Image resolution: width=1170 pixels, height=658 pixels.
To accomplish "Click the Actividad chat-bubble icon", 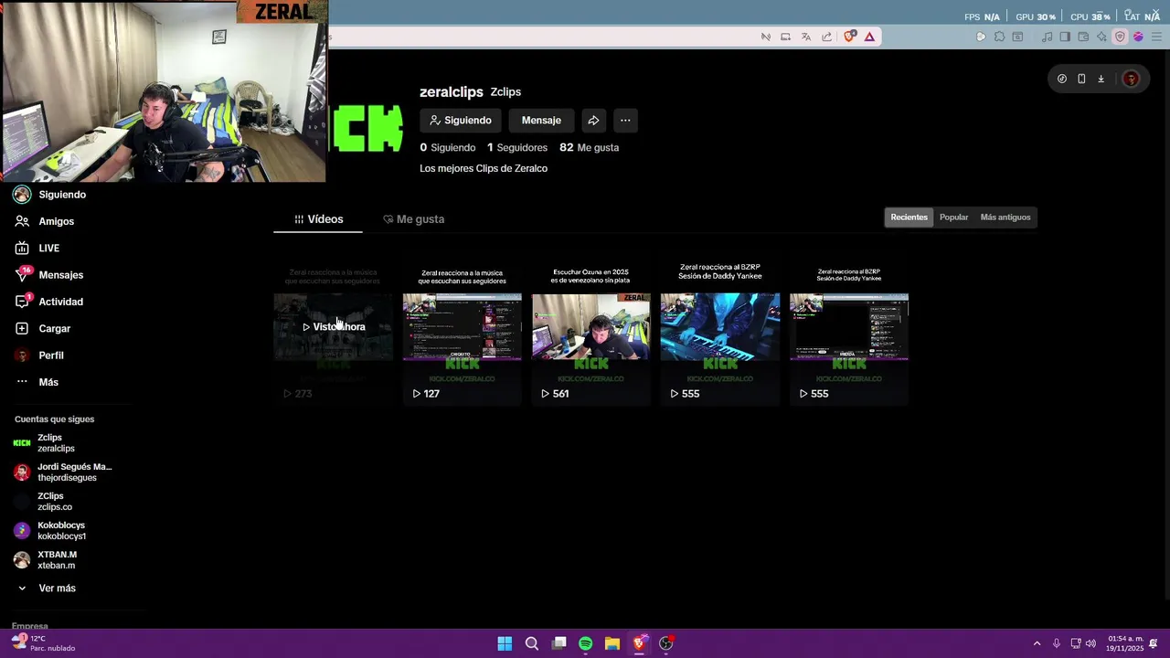I will [22, 302].
